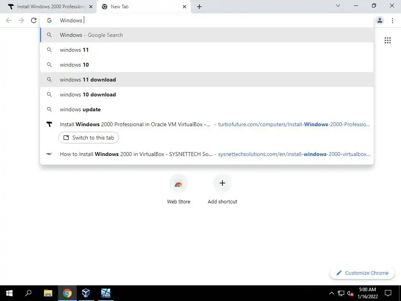Open the 5:00 AM clock and date
This screenshot has height=301, width=401.
[367, 293]
